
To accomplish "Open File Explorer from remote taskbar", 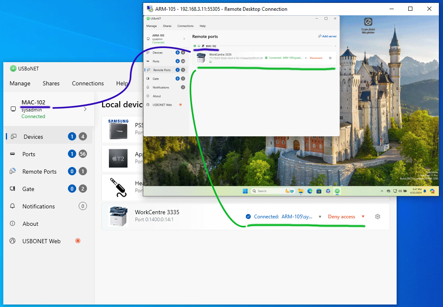I will click(x=301, y=191).
